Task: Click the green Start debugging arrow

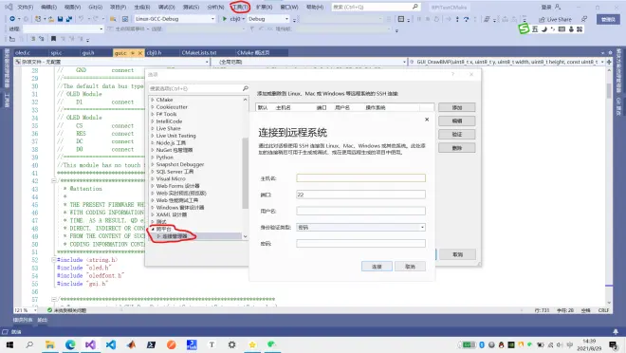Action: [225, 19]
